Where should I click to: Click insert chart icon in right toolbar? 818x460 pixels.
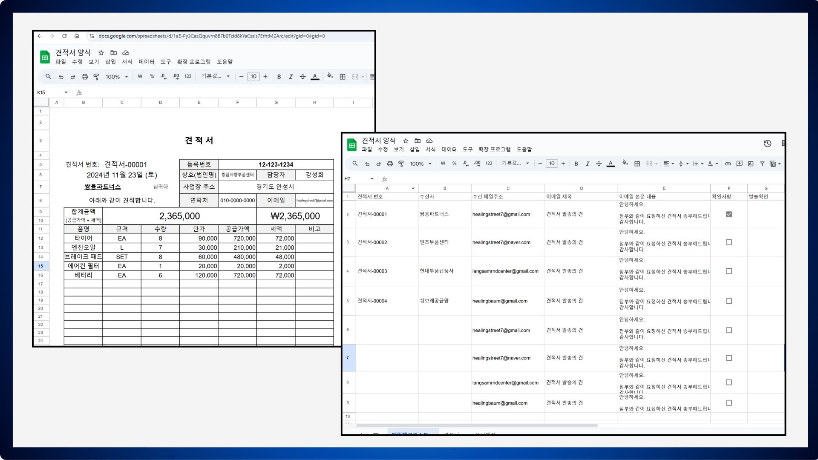(x=751, y=164)
